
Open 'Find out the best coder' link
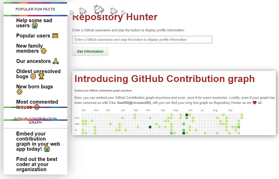[37, 164]
